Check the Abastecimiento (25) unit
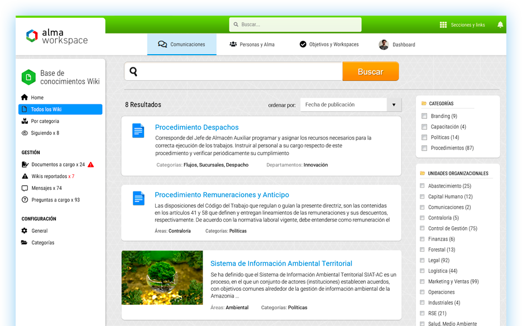 422,186
